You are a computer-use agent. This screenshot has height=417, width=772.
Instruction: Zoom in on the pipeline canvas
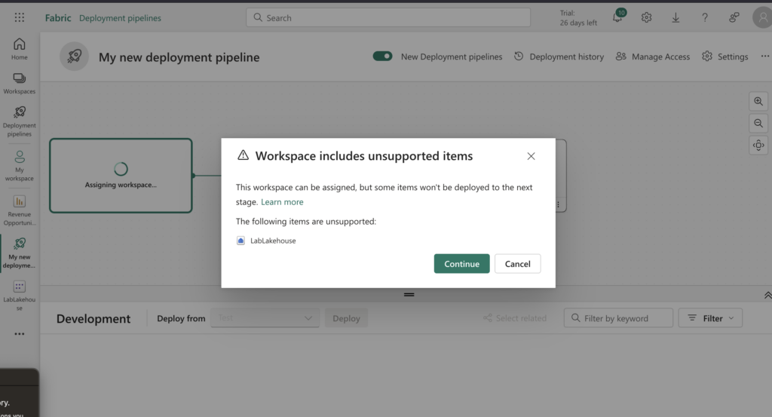pyautogui.click(x=758, y=101)
